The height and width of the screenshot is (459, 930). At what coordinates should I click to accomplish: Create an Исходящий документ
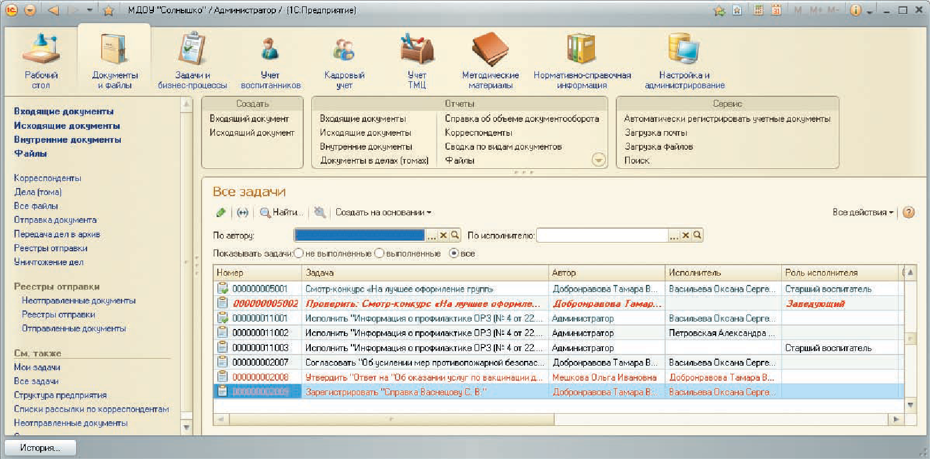point(252,132)
